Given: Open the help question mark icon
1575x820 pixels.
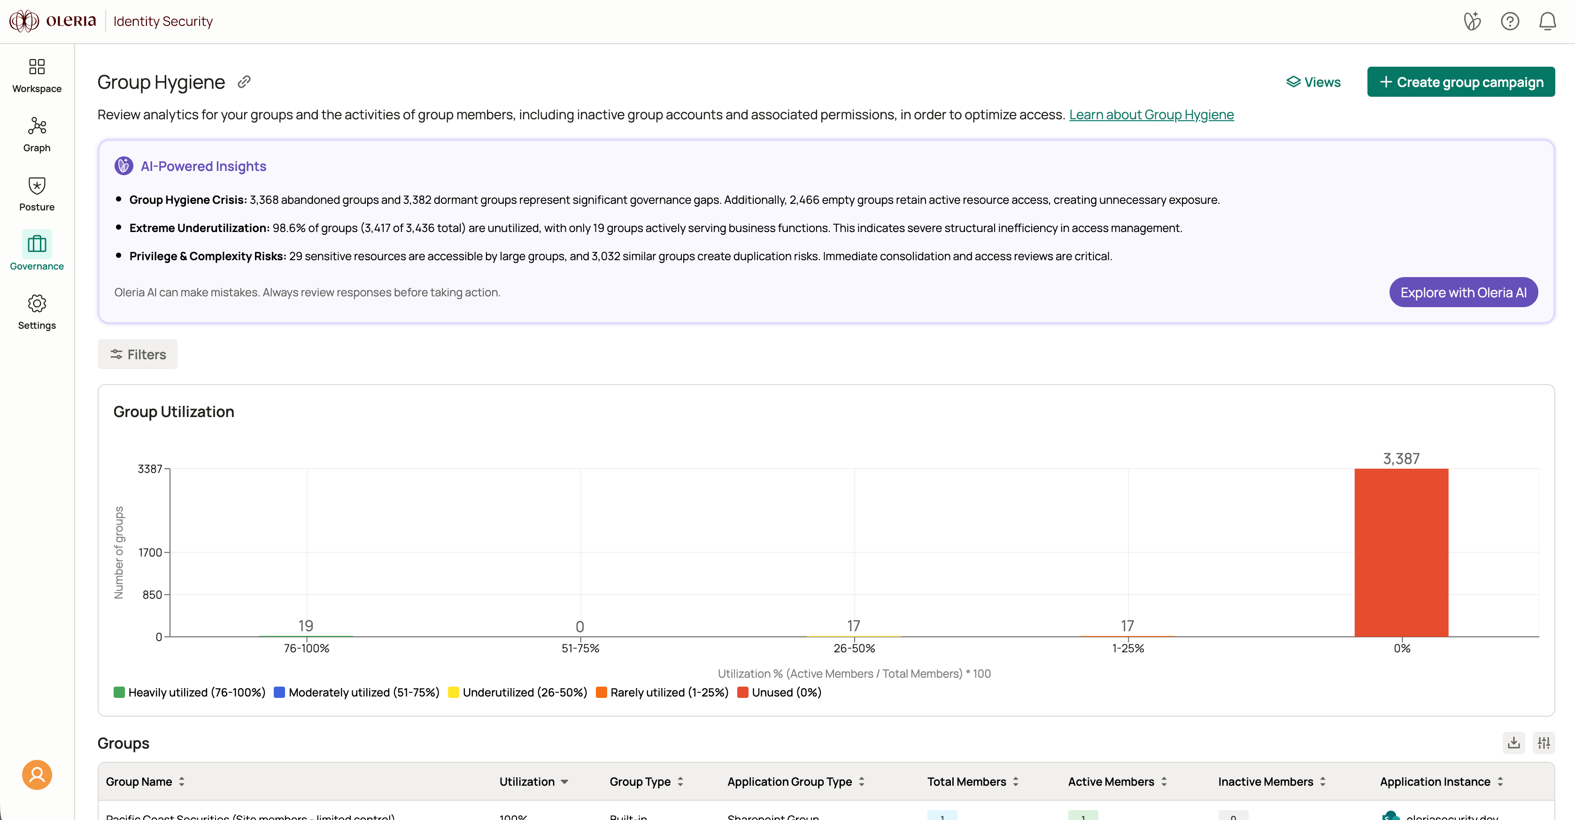Looking at the screenshot, I should [1510, 22].
